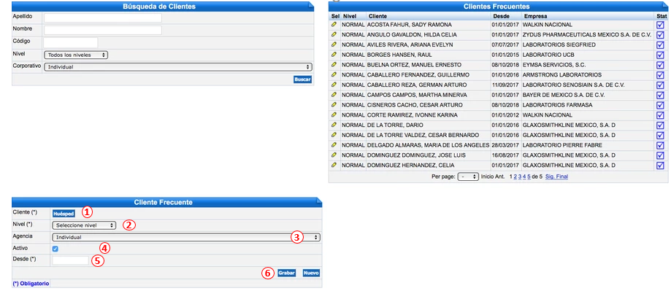Viewport: 671px width, 291px height.
Task: Click the Nombre input field
Action: click(x=103, y=31)
